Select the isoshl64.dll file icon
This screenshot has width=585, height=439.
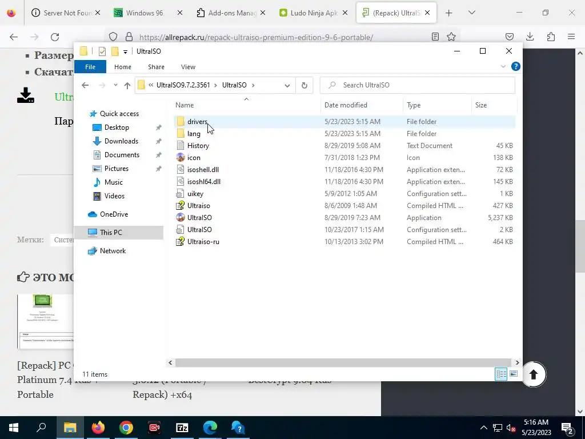pos(181,181)
